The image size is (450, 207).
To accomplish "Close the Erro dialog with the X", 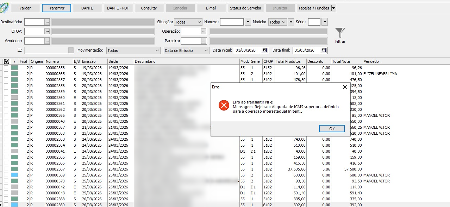I will tap(345, 87).
